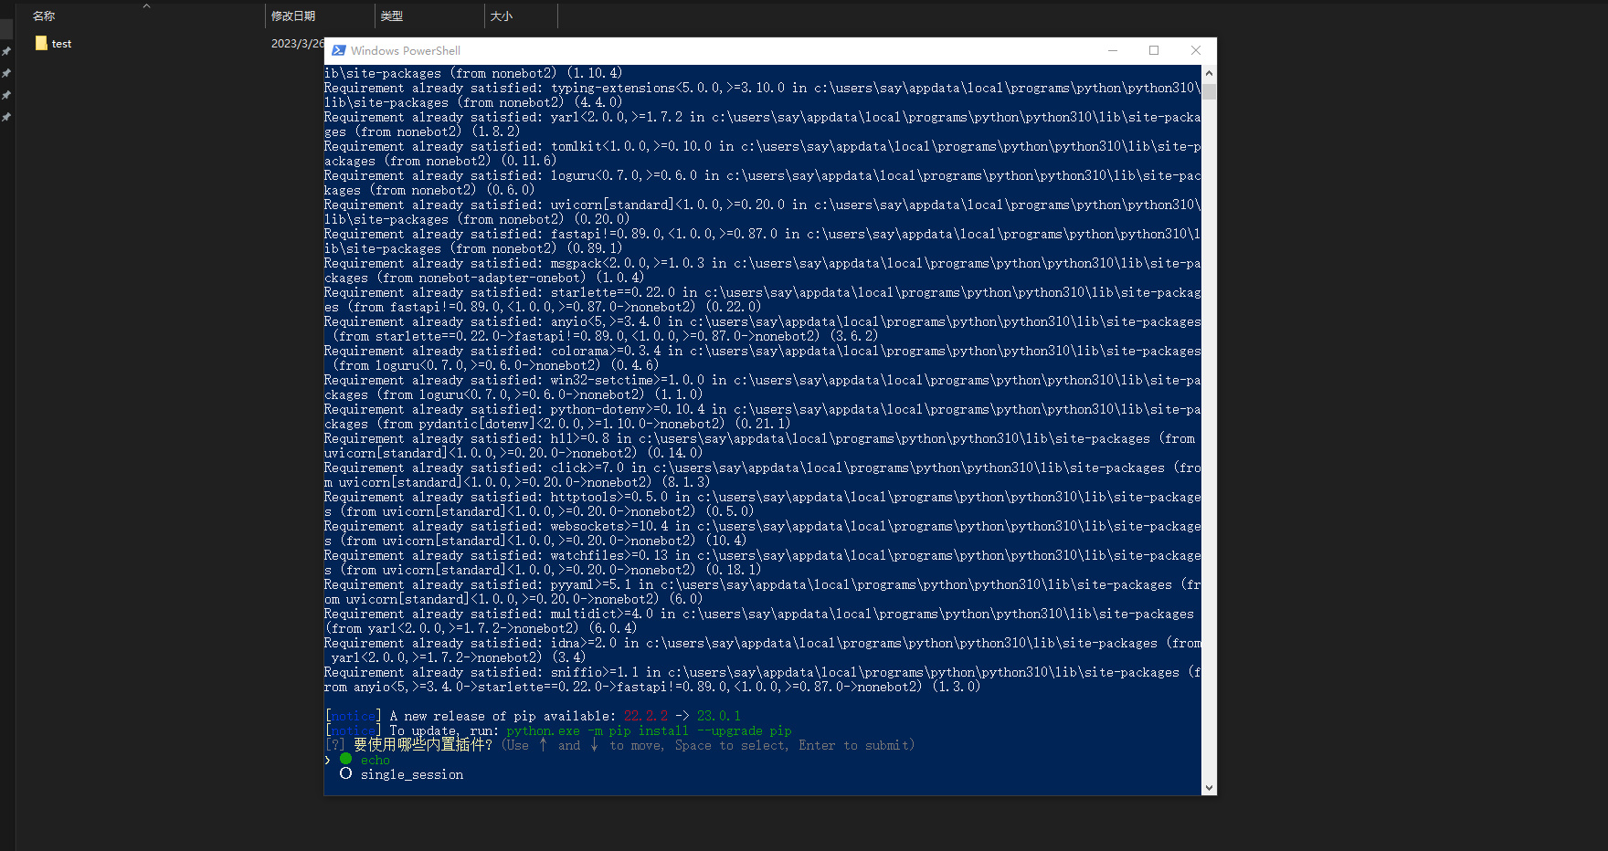Select the test folder icon in Explorer
The width and height of the screenshot is (1608, 851).
click(41, 43)
